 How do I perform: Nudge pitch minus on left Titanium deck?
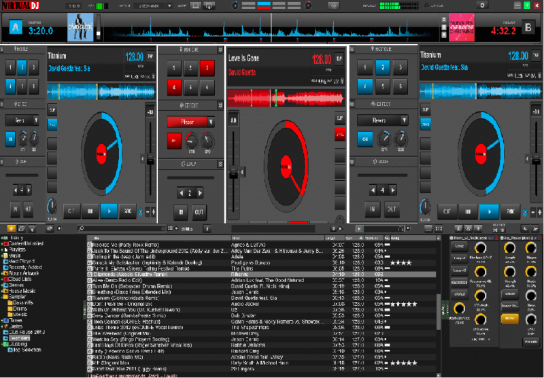(x=148, y=211)
